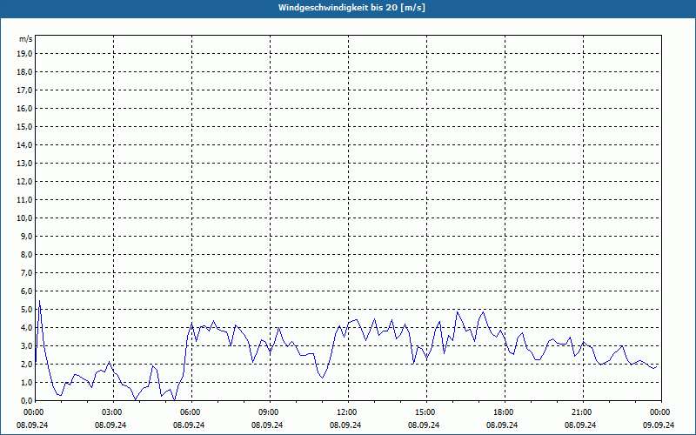Click the '09.09.24' date label
696x435 pixels.
tap(659, 425)
